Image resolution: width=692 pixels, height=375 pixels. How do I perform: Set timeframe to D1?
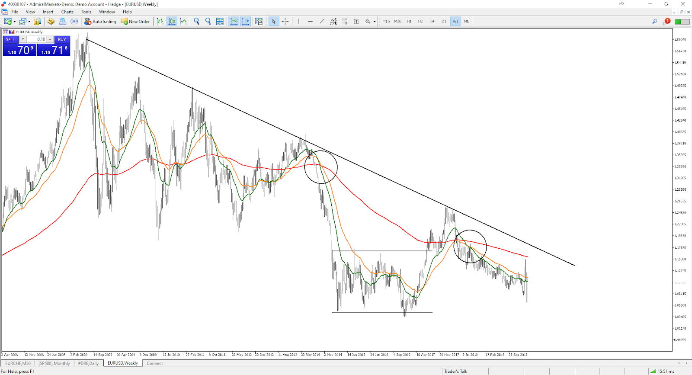point(444,21)
